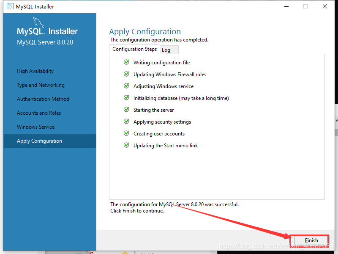This screenshot has height=254, width=338.
Task: Click check icon beside Adjusting Windows service
Action: (126, 86)
